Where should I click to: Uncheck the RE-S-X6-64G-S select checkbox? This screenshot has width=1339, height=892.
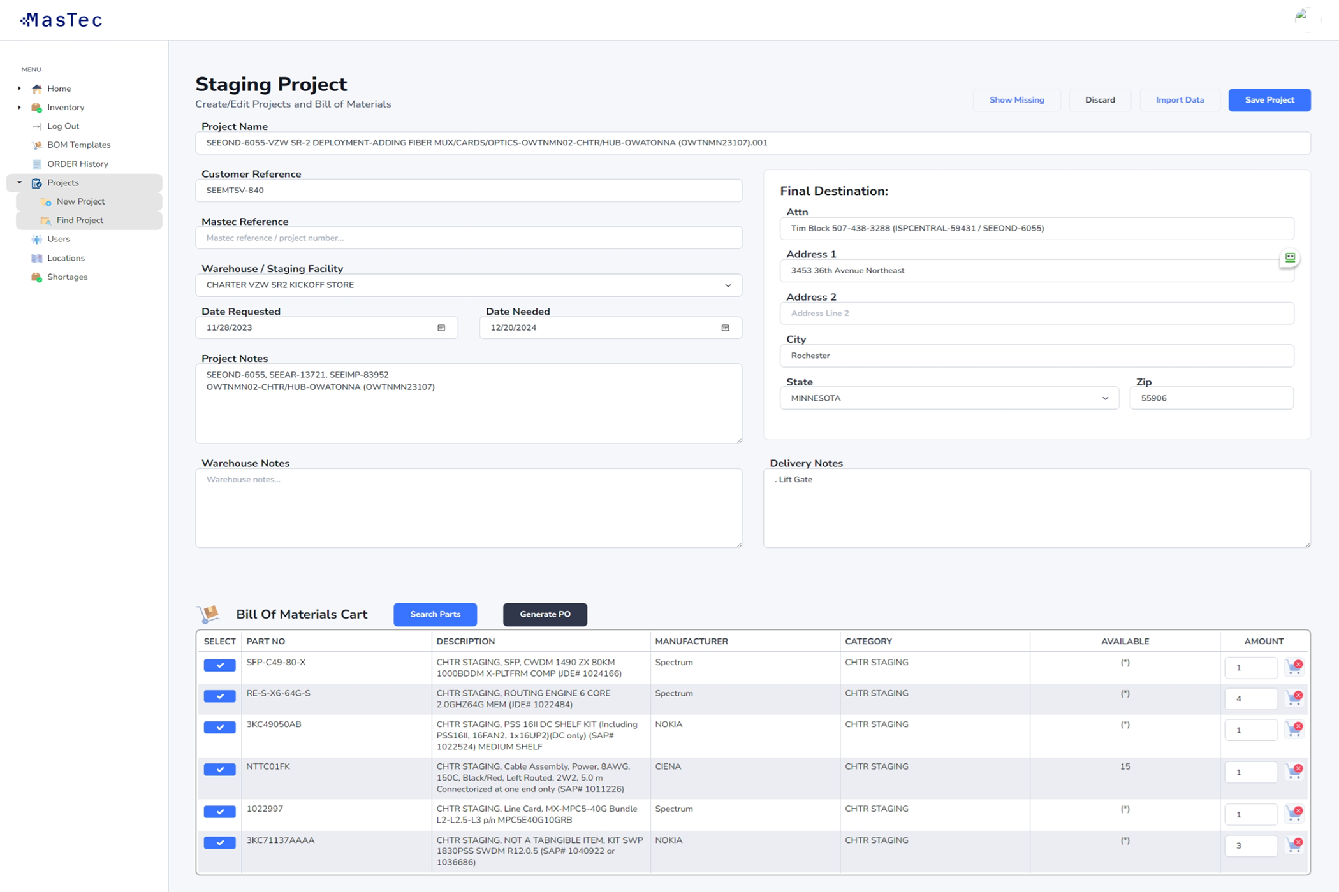(219, 696)
